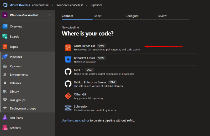Open Environments in sidebar
The height and width of the screenshot is (136, 210).
click(x=19, y=75)
